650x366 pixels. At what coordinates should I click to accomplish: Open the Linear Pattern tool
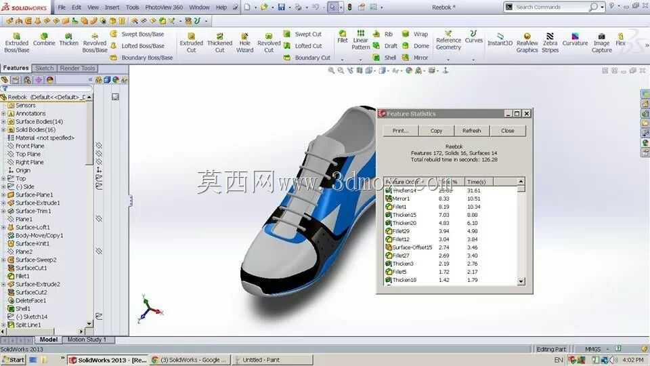point(361,40)
